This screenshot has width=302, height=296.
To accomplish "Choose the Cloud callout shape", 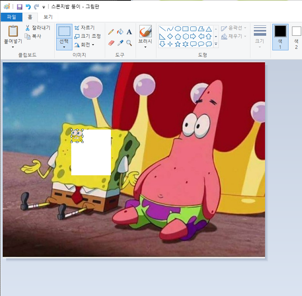I will (x=209, y=44).
